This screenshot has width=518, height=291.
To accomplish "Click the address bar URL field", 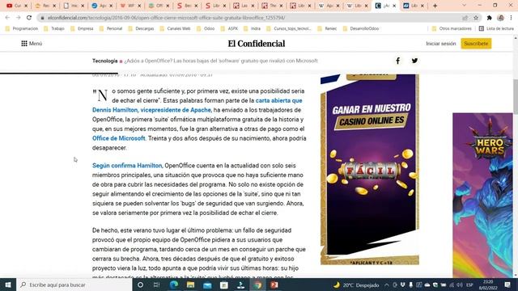I will [x=251, y=18].
